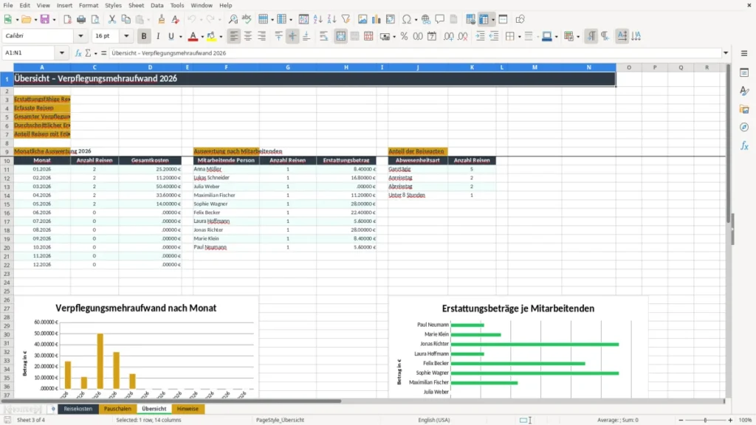
Task: Open the font name dropdown list
Action: click(x=80, y=36)
